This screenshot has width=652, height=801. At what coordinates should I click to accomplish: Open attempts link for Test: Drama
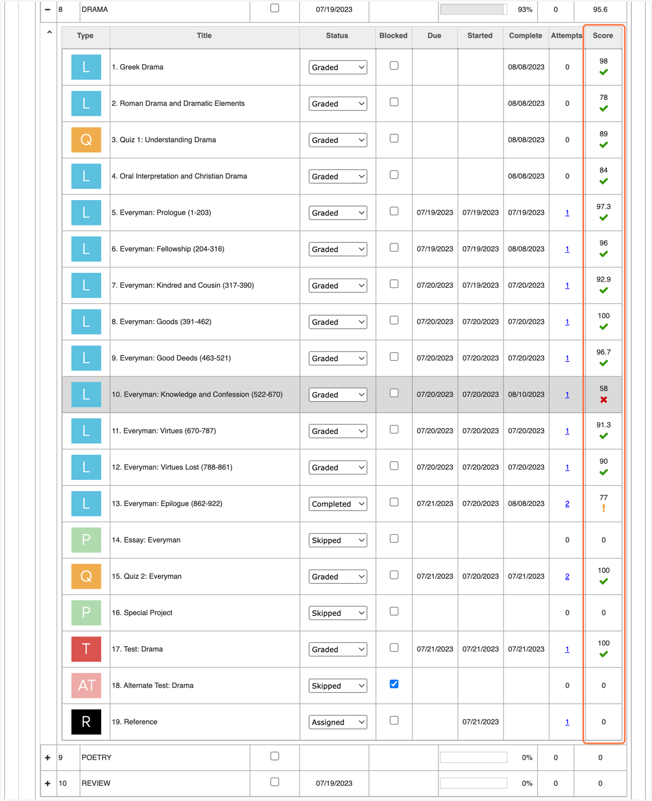pyautogui.click(x=567, y=650)
